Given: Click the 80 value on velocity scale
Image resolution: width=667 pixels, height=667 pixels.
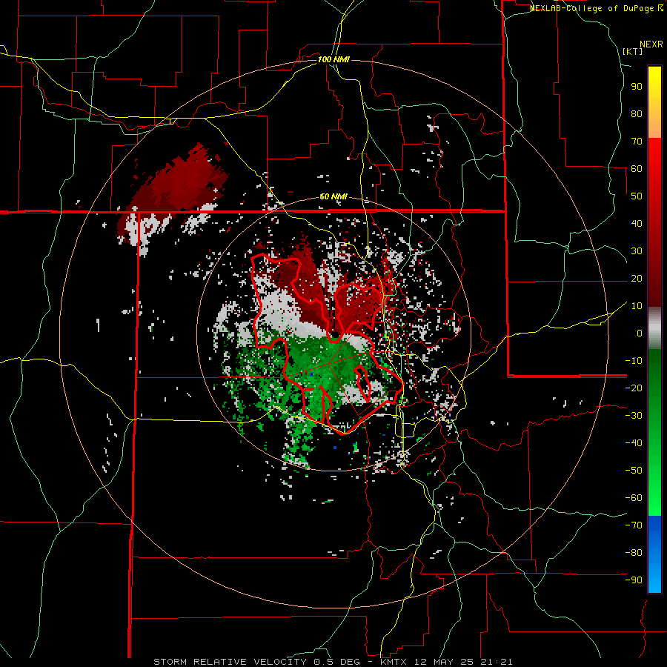Looking at the screenshot, I should [x=637, y=113].
